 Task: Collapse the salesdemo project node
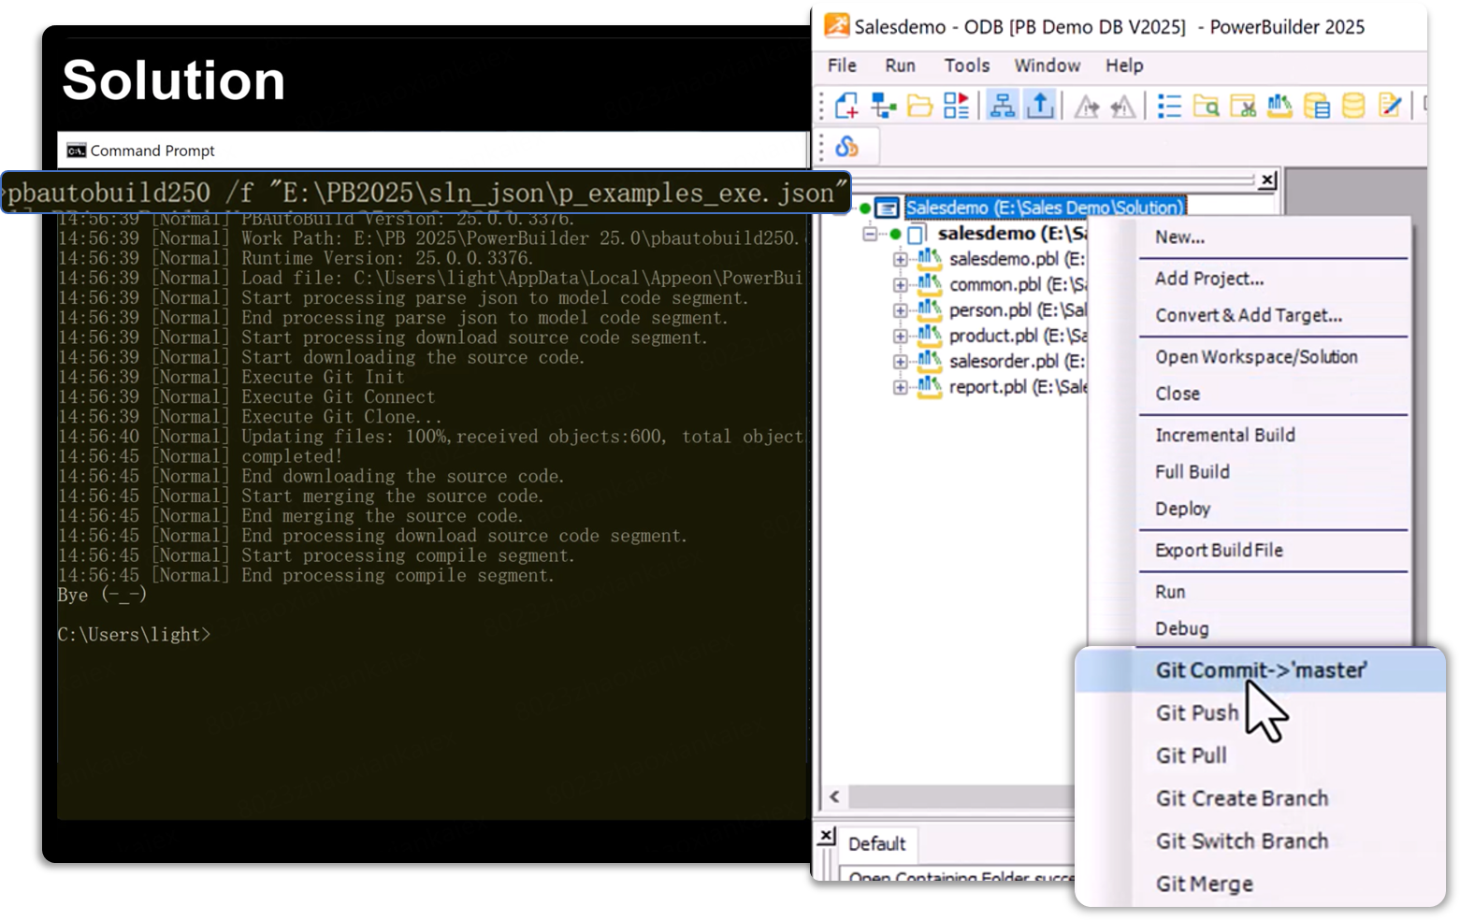tap(870, 234)
